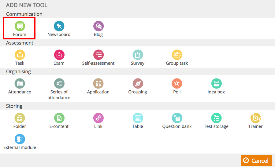
Task: Pick the Self-assessment checklist icon
Action: (x=98, y=55)
